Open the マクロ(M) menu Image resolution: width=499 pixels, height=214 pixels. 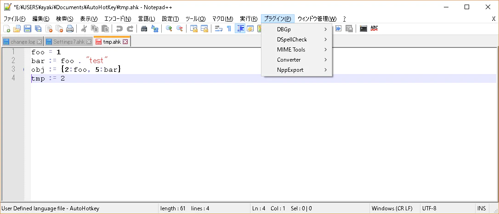(223, 19)
